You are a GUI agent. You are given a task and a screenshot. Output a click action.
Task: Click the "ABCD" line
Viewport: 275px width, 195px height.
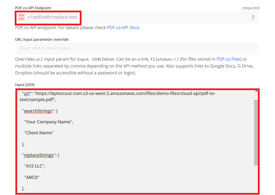coord(32,177)
